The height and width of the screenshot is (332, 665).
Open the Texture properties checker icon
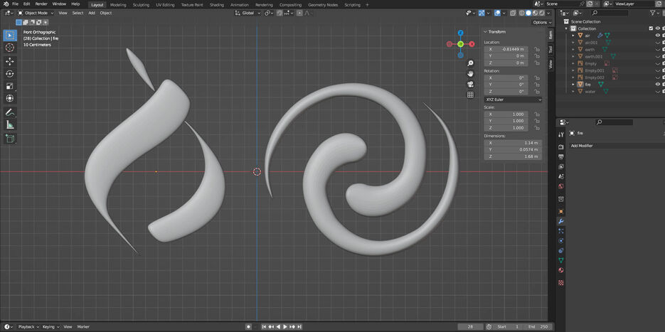(x=561, y=282)
